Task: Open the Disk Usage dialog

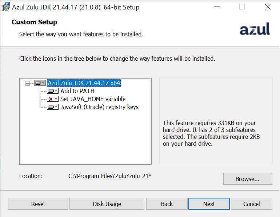Action: click(107, 204)
